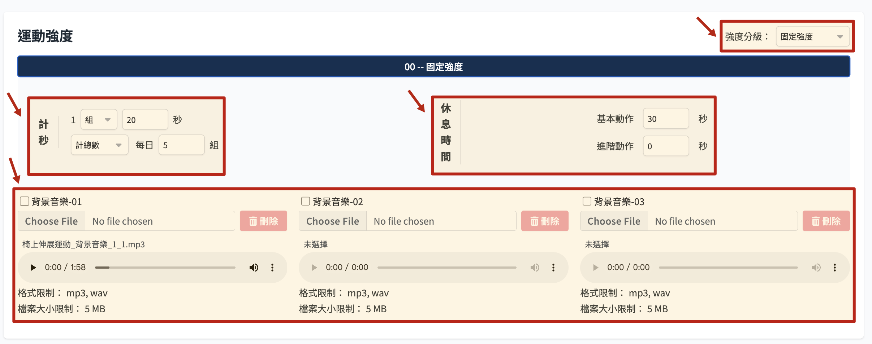The width and height of the screenshot is (872, 344).
Task: Click Choose File for 背景音樂-03
Action: [x=614, y=221]
